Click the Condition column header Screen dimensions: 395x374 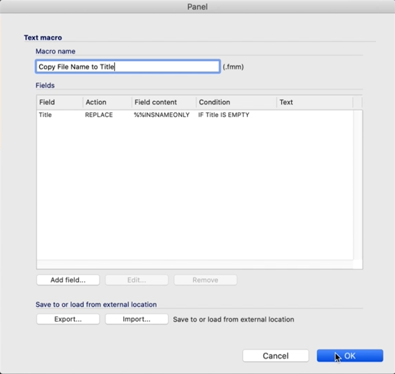click(x=235, y=102)
